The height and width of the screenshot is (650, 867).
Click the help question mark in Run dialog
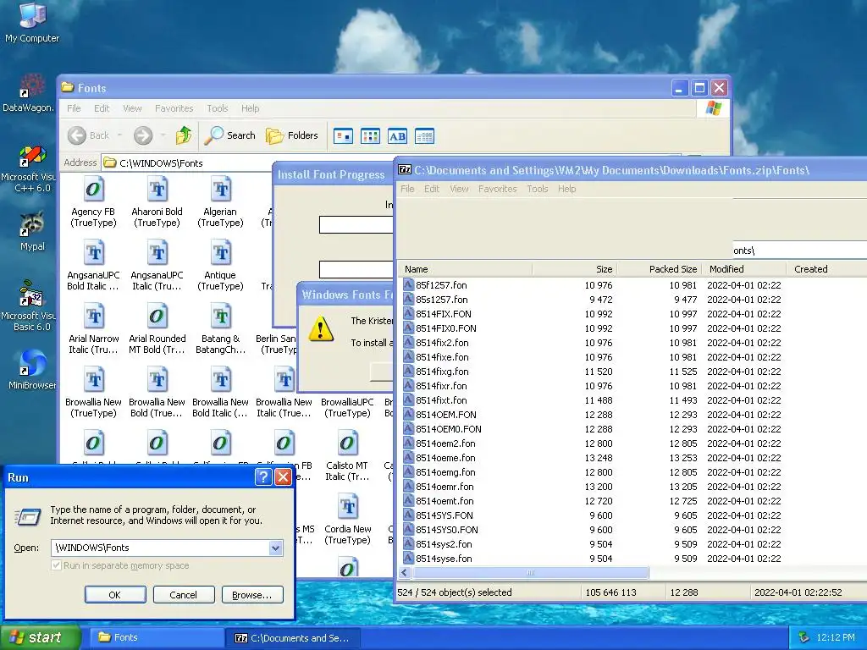(x=264, y=477)
